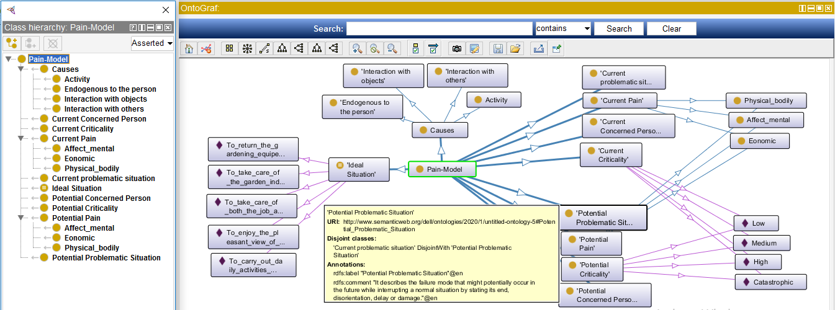Click the help icon in Class hierarchy header
The width and height of the screenshot is (835, 310).
133,28
